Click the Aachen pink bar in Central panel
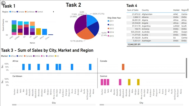This screenshot has width=189, height=106. (102, 82)
